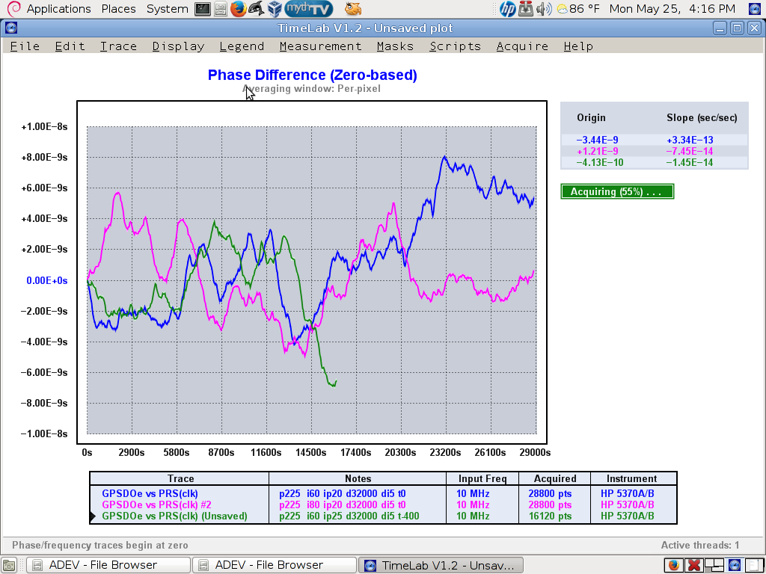766x574 pixels.
Task: Click the TimeLab window menu icon
Action: coord(10,28)
